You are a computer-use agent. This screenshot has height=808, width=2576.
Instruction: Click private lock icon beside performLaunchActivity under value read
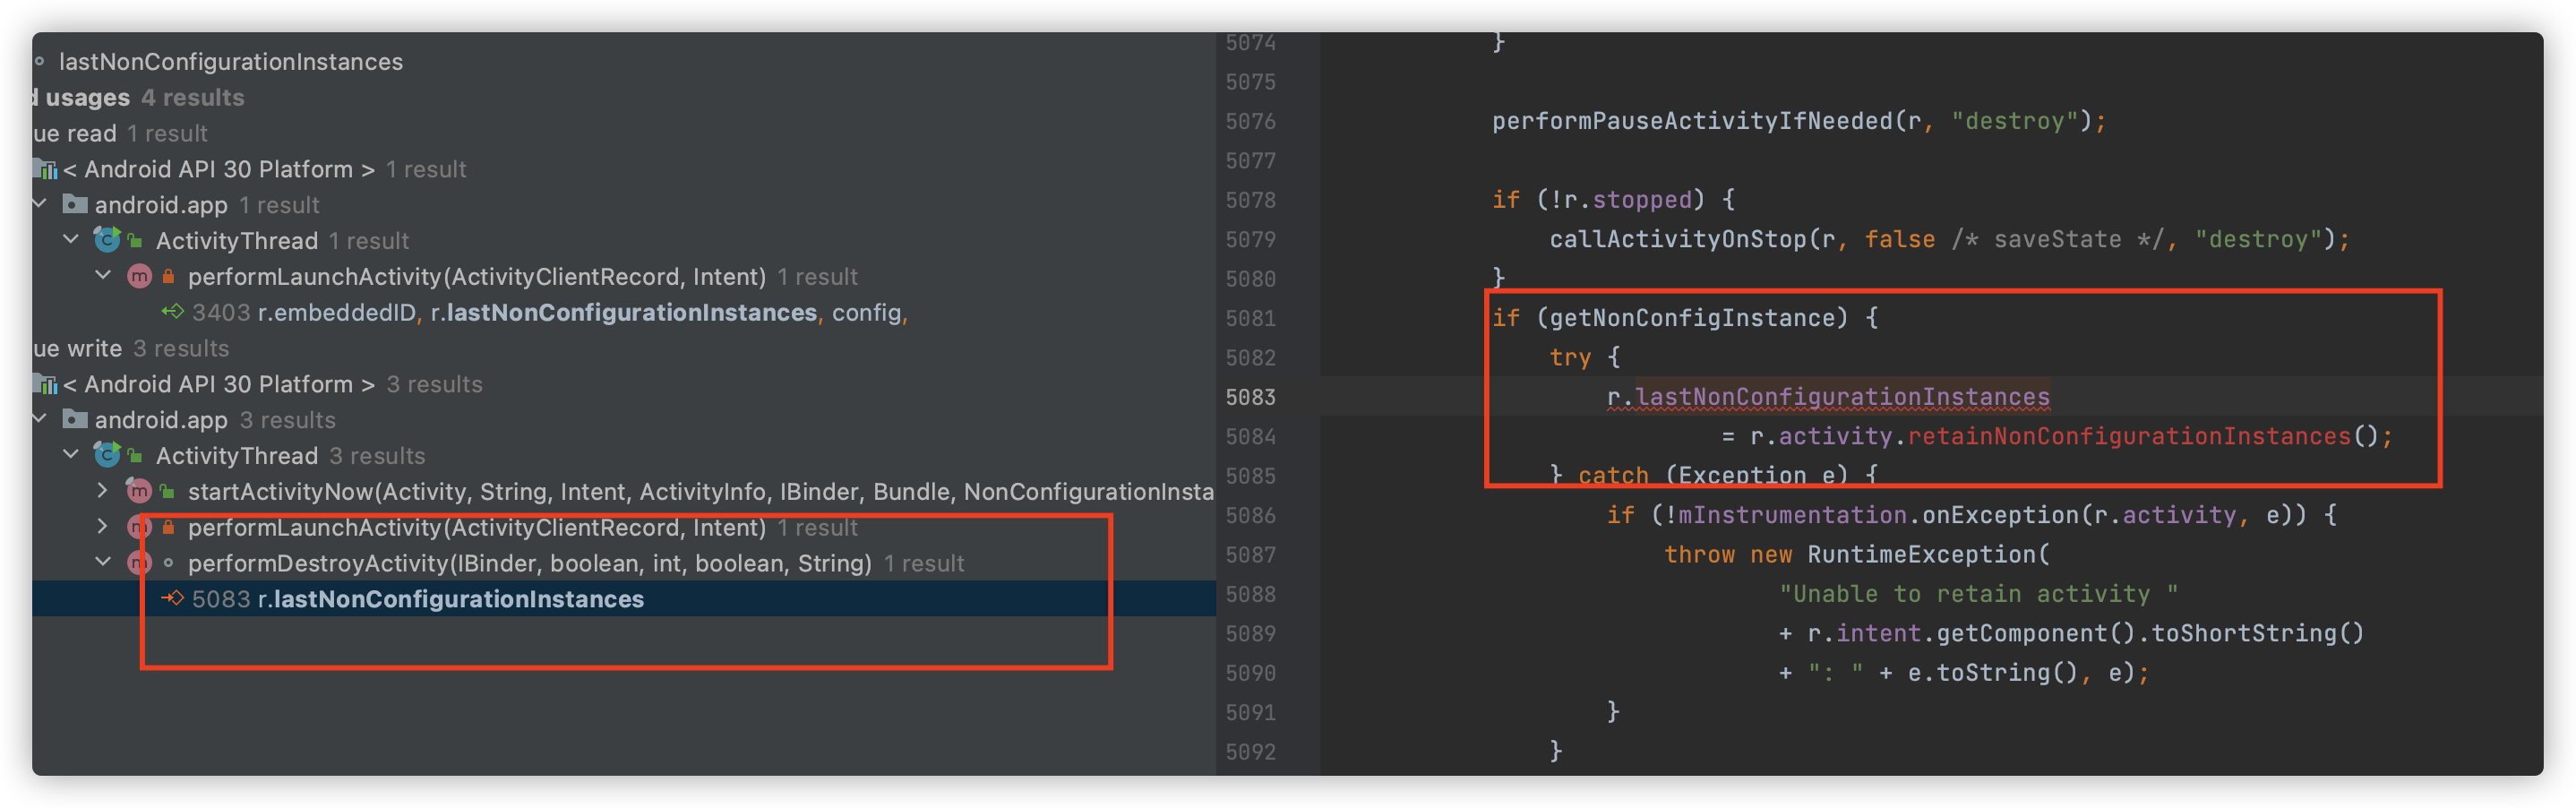169,276
